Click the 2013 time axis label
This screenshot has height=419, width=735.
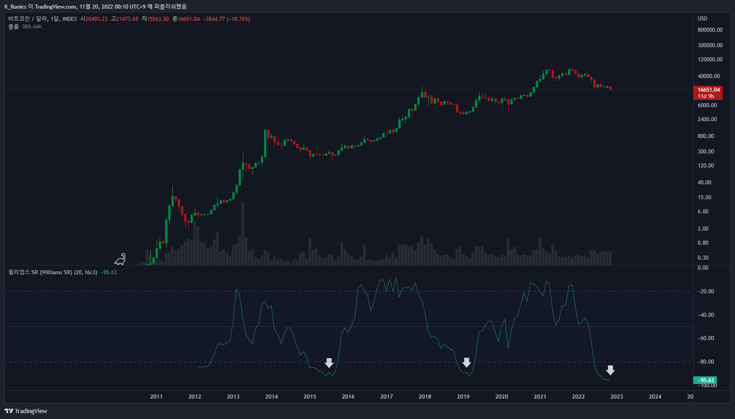click(x=233, y=397)
